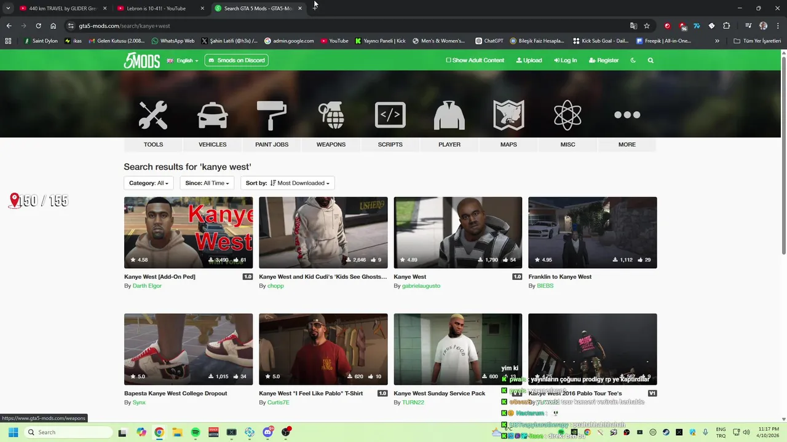Open the Weapons grenade icon
The width and height of the screenshot is (787, 442).
(331, 115)
